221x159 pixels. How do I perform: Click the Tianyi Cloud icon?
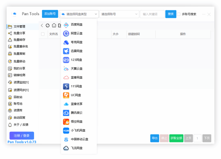(x=66, y=69)
